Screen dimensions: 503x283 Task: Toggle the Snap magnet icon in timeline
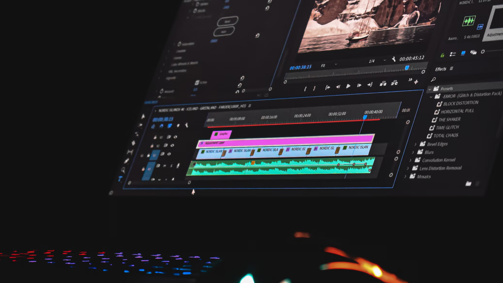(x=161, y=126)
